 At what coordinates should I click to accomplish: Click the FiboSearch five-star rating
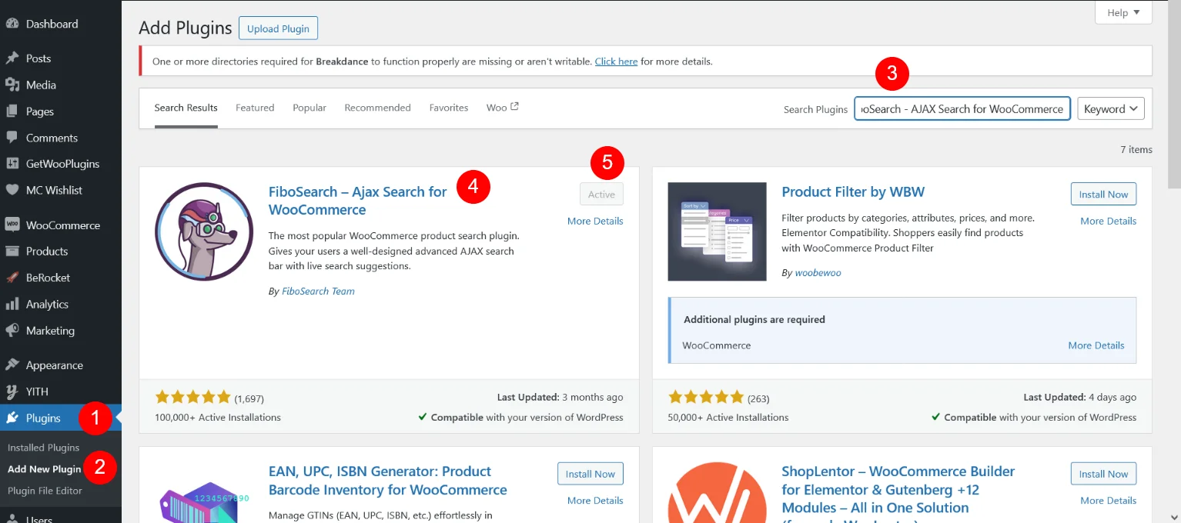point(192,398)
